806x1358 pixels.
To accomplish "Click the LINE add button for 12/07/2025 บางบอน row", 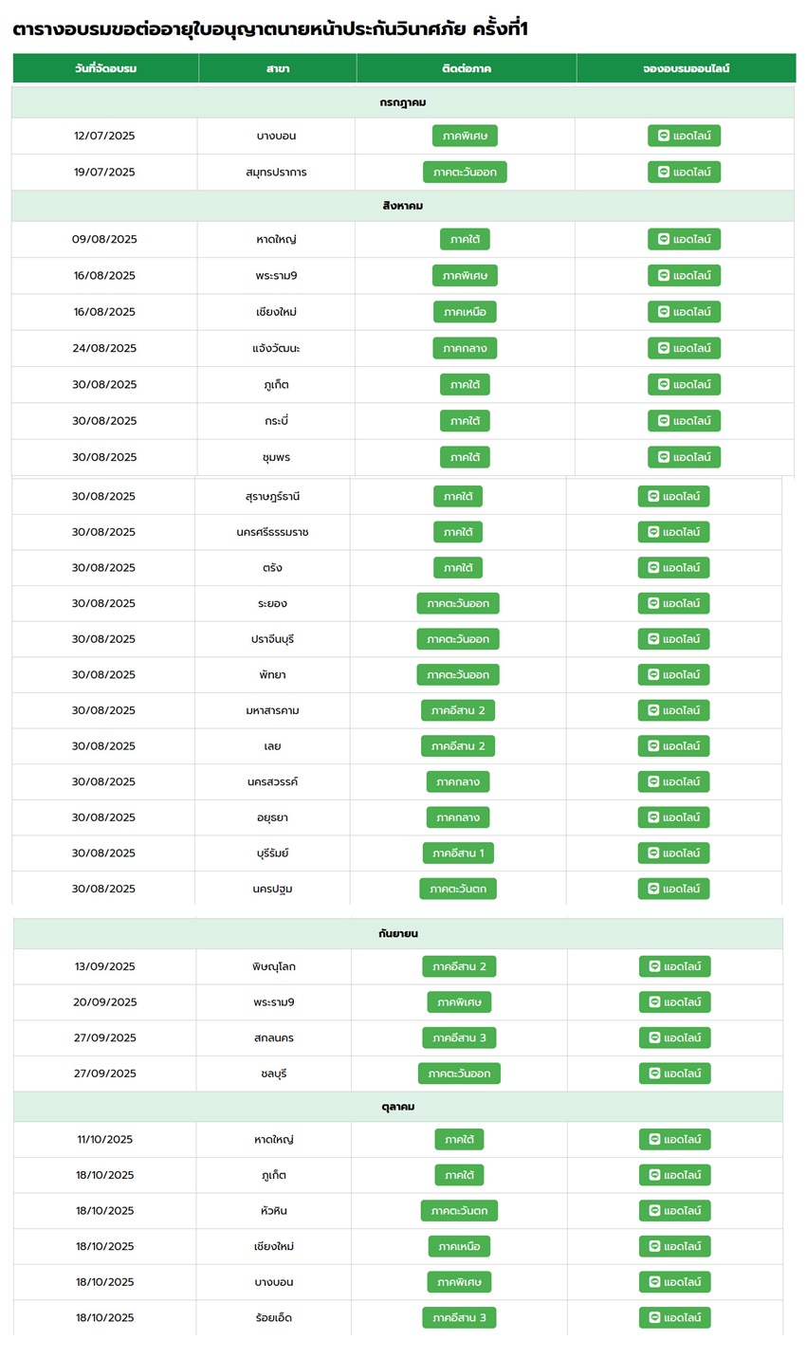I will (684, 136).
